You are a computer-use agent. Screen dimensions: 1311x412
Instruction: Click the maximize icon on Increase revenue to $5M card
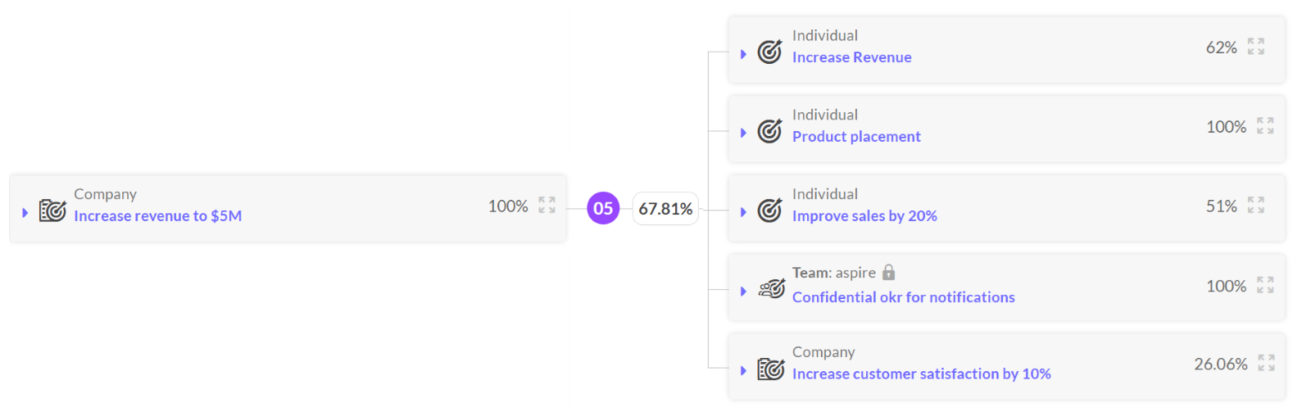coord(547,206)
